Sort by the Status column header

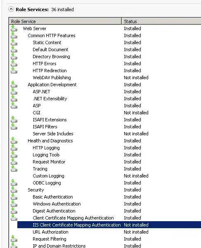pos(161,21)
